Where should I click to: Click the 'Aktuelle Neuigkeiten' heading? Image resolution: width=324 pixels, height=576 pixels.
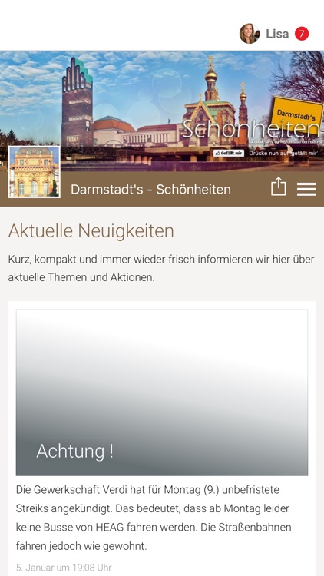[x=91, y=231]
